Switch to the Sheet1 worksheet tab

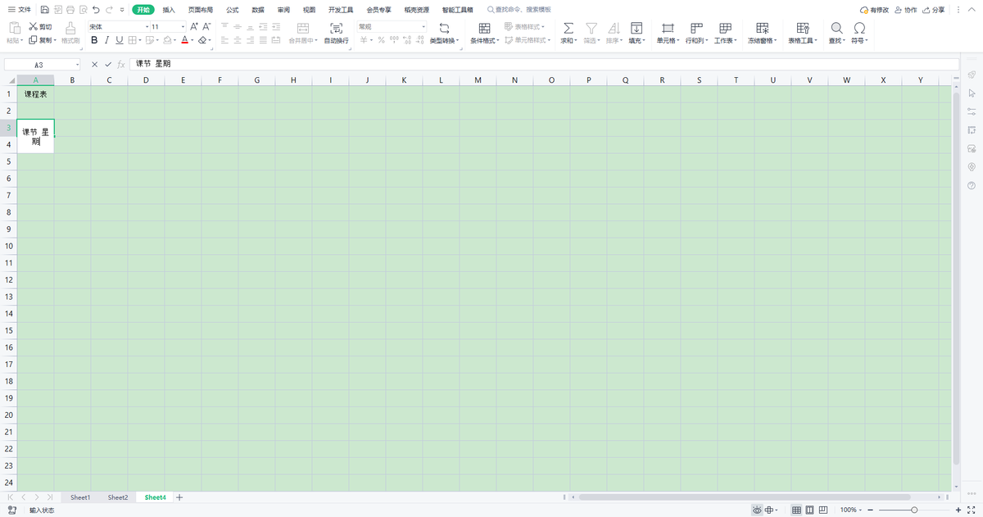[x=80, y=497]
